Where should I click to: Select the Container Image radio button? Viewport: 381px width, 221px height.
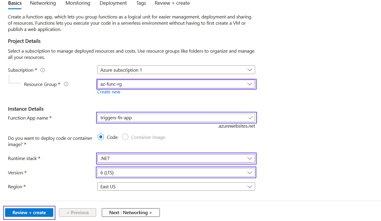[125, 137]
